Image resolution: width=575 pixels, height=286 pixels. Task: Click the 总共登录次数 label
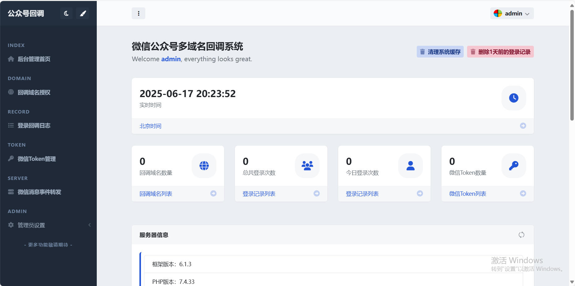tap(259, 173)
